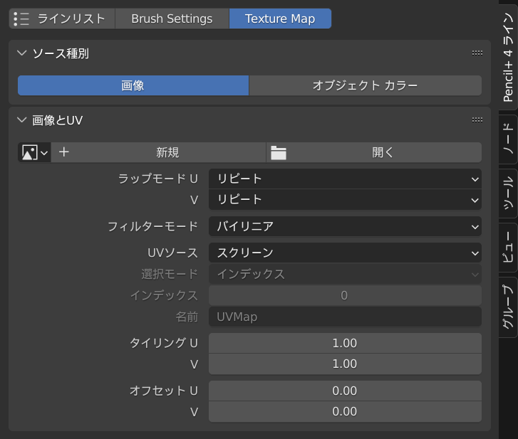Open the ツール sidebar tab
The image size is (518, 439).
point(507,193)
